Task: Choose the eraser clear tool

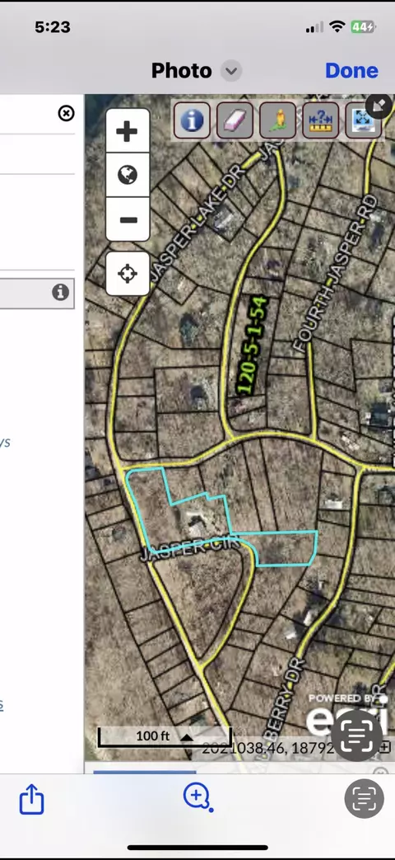Action: pos(235,120)
